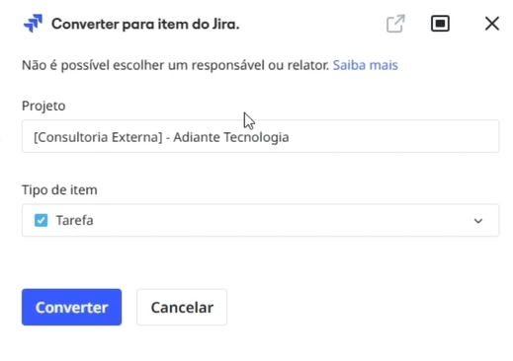Viewport: 513px width, 361px height.
Task: Click the empty dialog area right of Cancelar
Action: (x=363, y=308)
